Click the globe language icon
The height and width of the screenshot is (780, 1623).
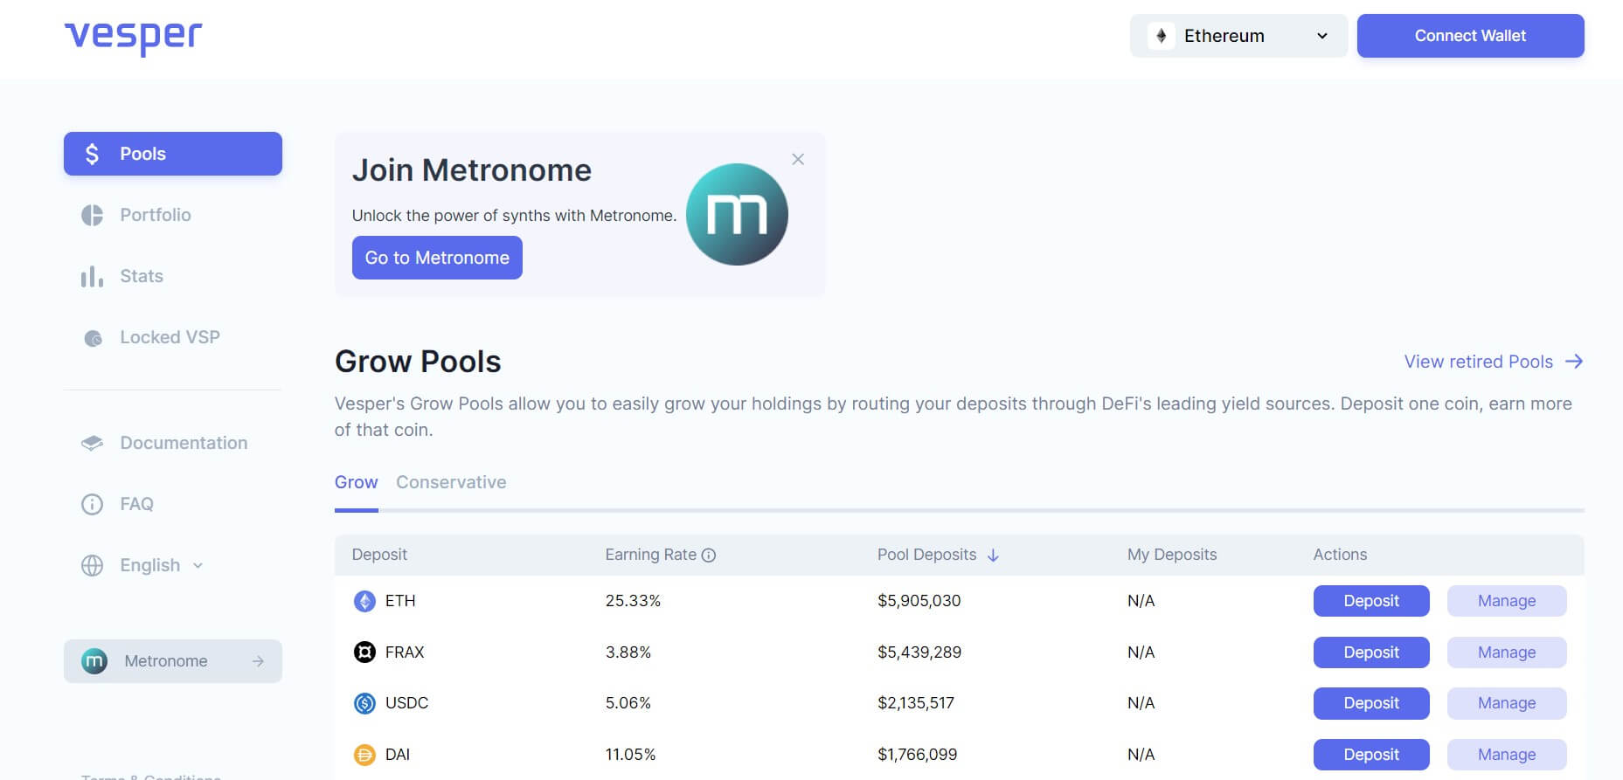[x=92, y=565]
